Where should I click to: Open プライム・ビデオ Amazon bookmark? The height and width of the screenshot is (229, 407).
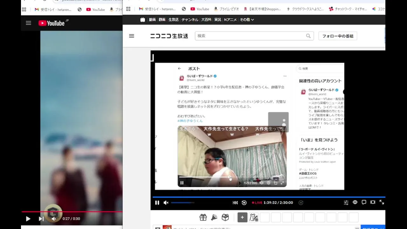(x=226, y=9)
